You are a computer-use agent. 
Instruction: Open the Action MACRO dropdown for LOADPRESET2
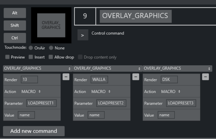101,92
